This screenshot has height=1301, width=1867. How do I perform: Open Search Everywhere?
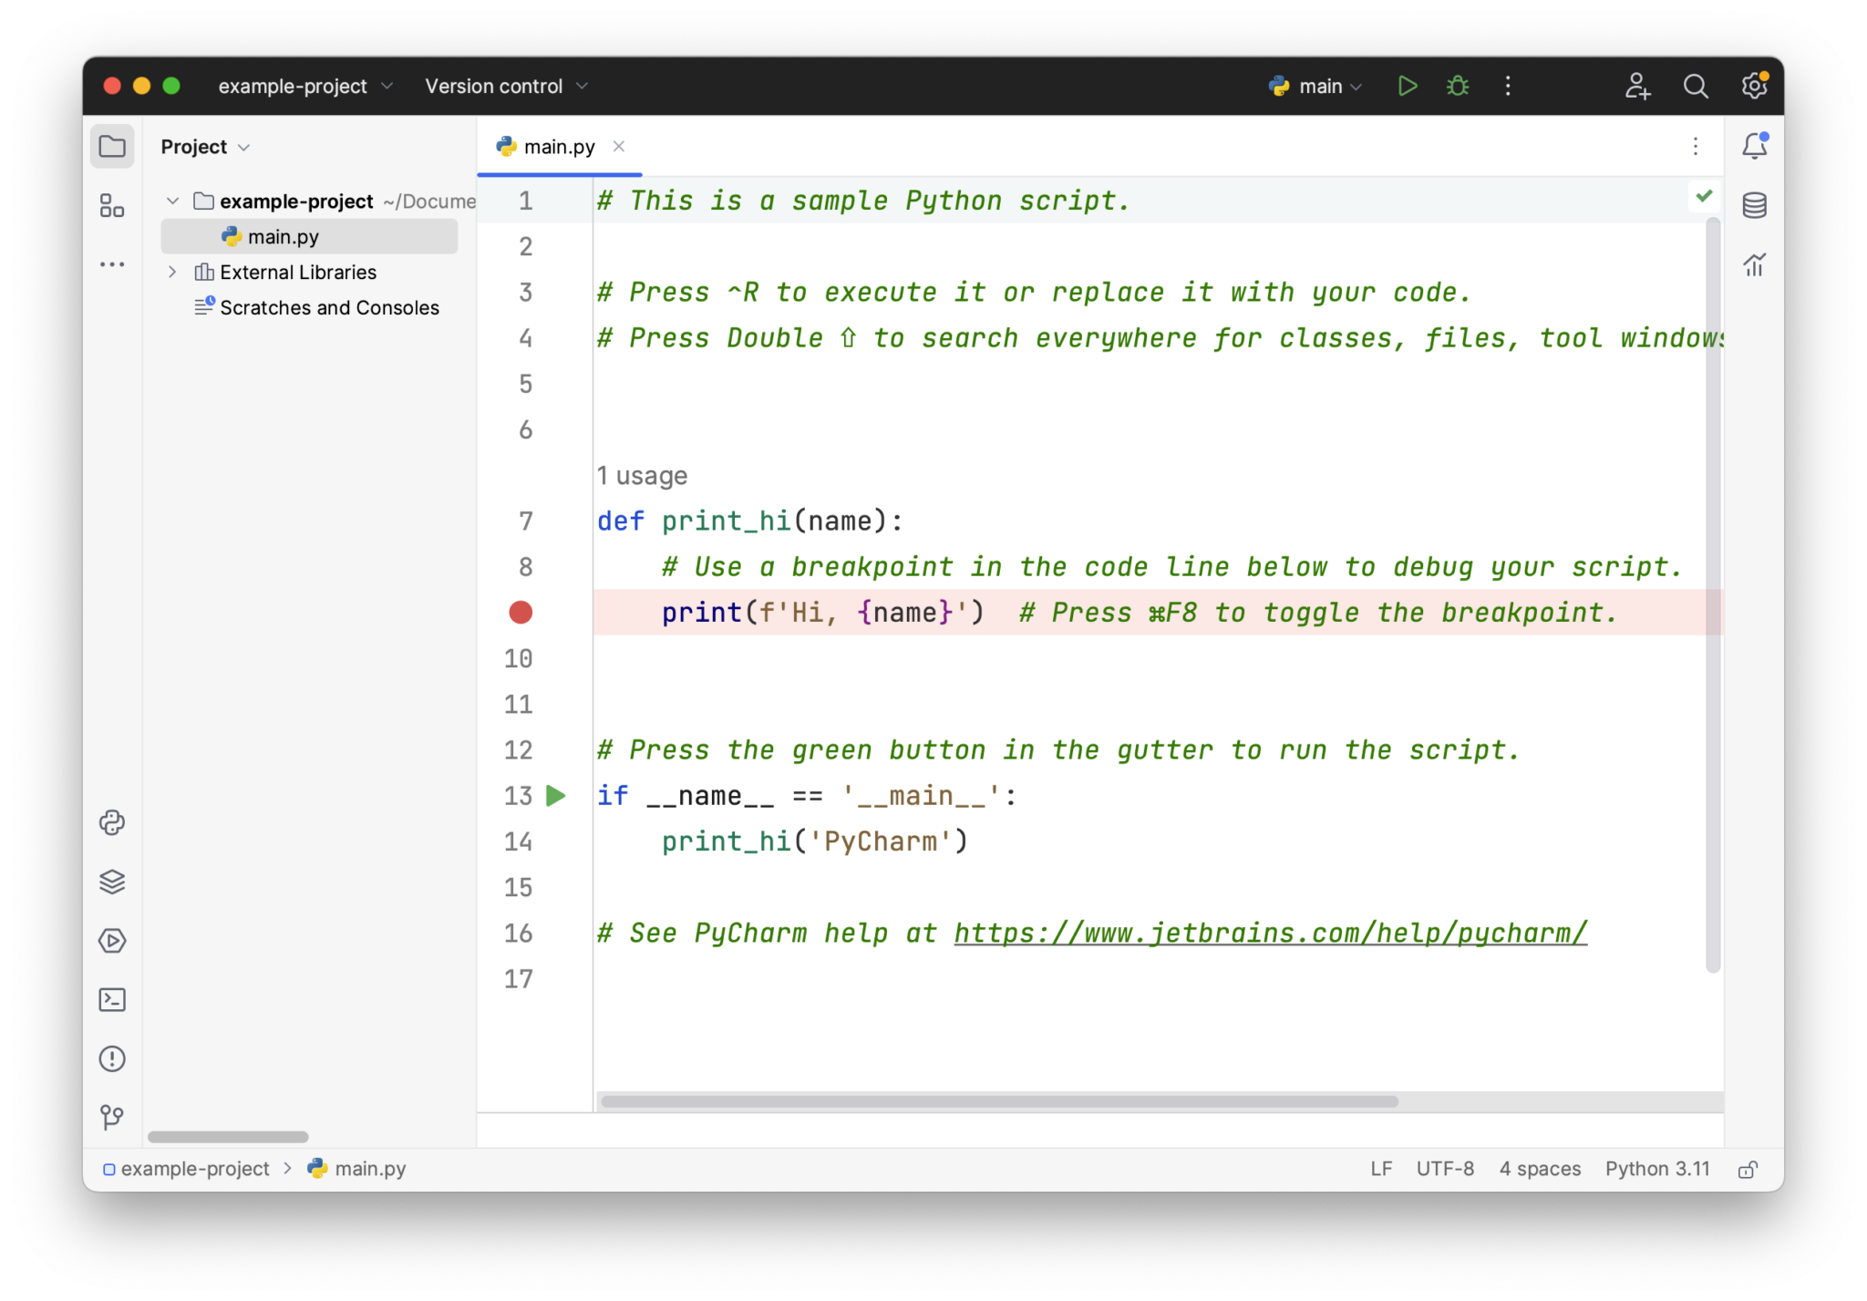1696,86
